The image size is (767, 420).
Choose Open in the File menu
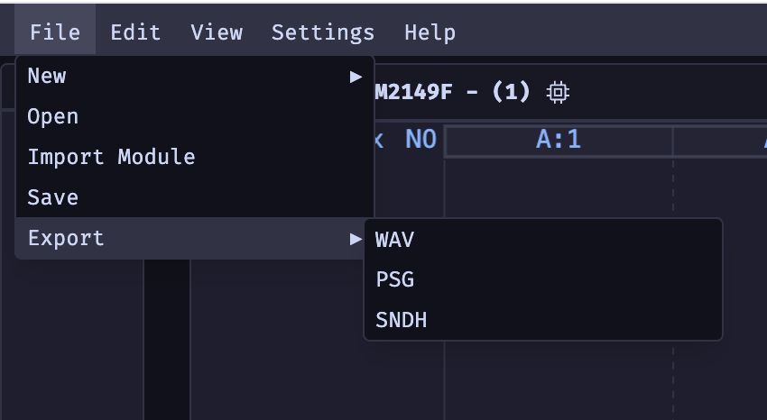pyautogui.click(x=195, y=117)
